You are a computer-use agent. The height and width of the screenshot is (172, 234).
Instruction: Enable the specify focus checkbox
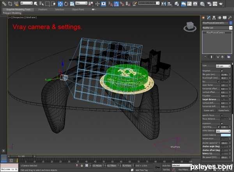click(x=222, y=115)
